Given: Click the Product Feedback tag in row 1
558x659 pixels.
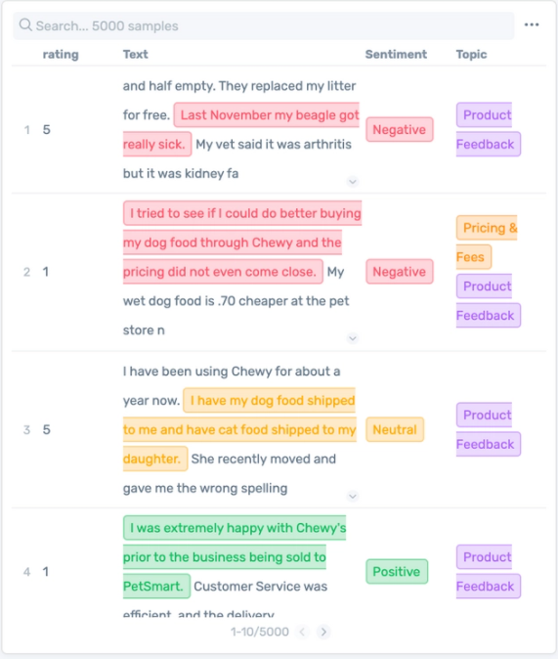Looking at the screenshot, I should pos(488,129).
